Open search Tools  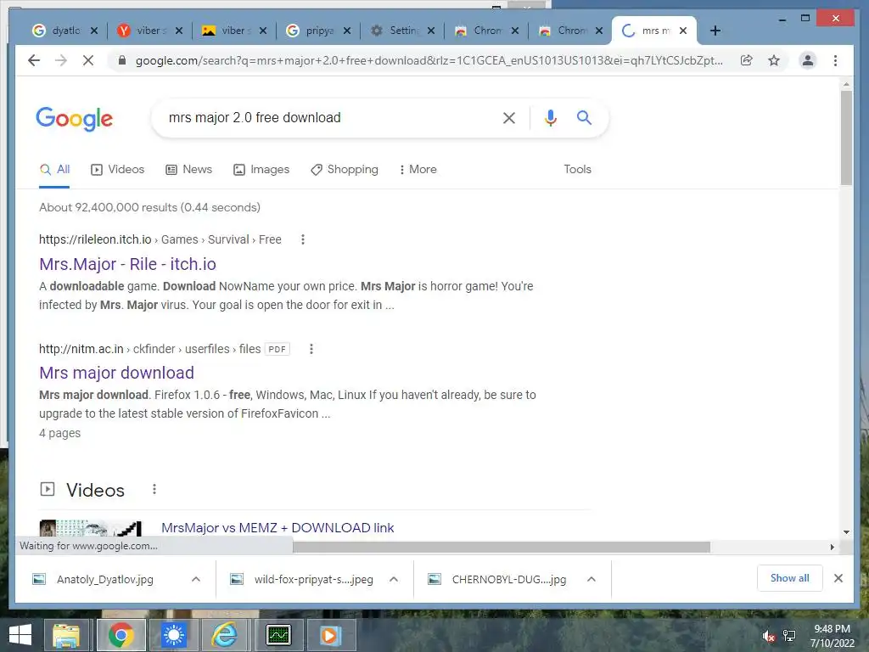tap(577, 169)
